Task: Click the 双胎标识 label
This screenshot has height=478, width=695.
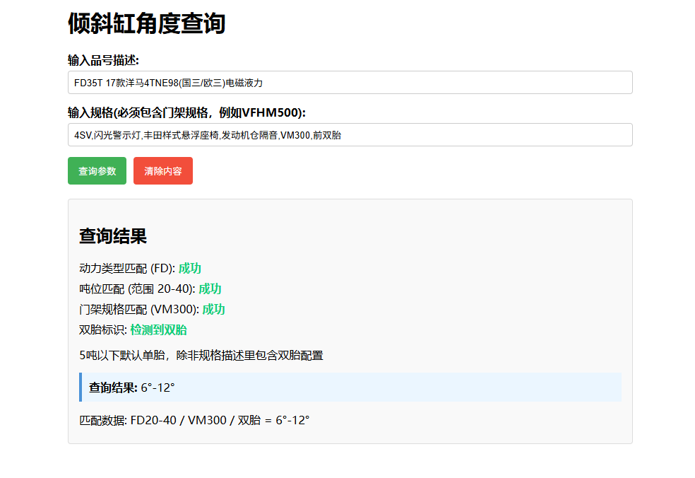Action: [x=102, y=330]
